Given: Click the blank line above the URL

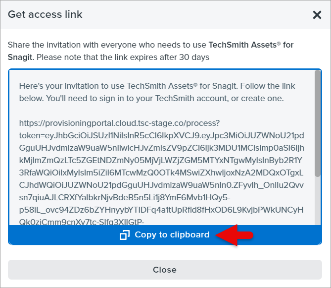Looking at the screenshot, I should (x=148, y=110).
